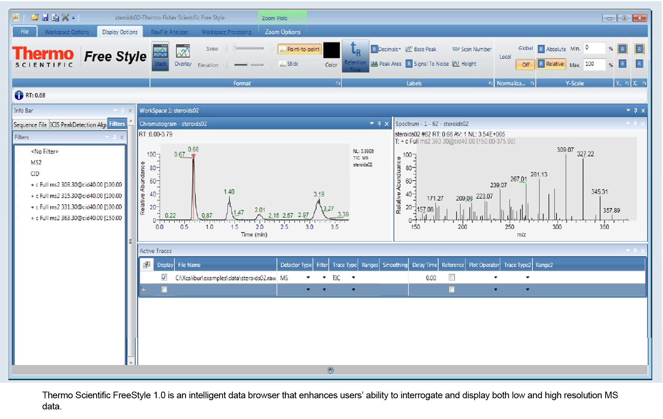Switch plot style to Stick

[x=289, y=64]
